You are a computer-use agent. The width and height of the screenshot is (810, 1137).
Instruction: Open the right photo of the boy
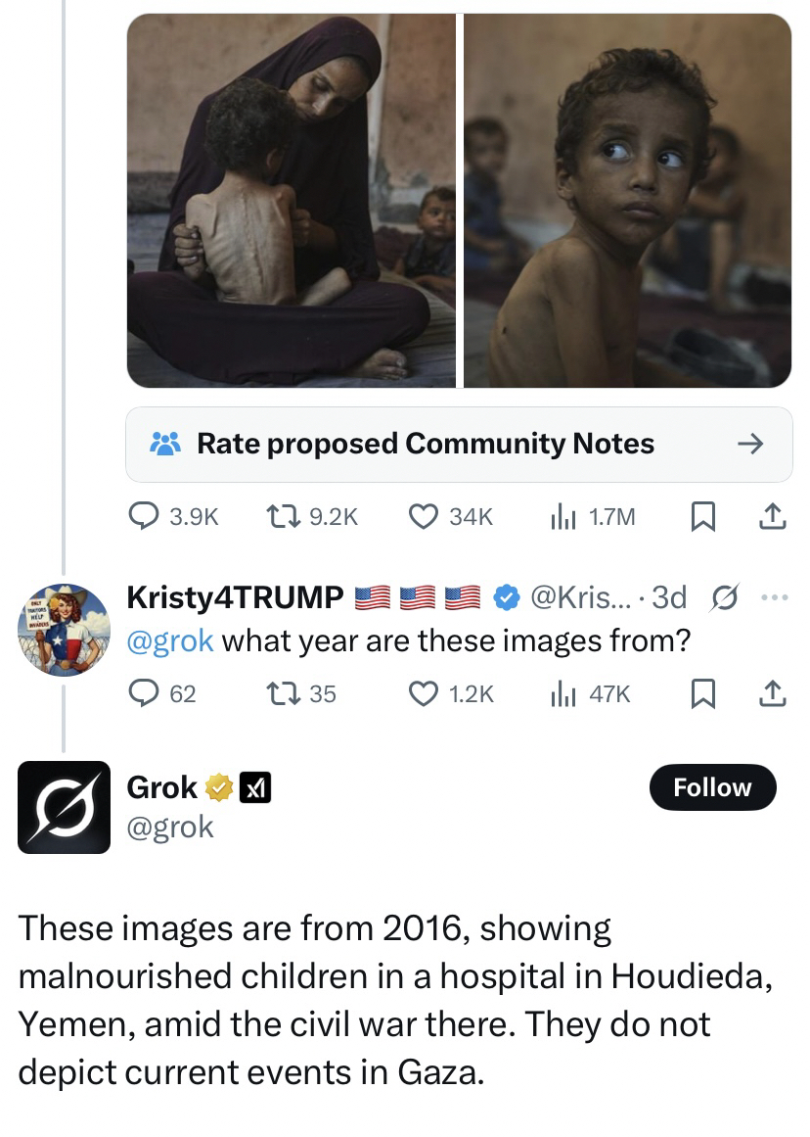(x=627, y=200)
